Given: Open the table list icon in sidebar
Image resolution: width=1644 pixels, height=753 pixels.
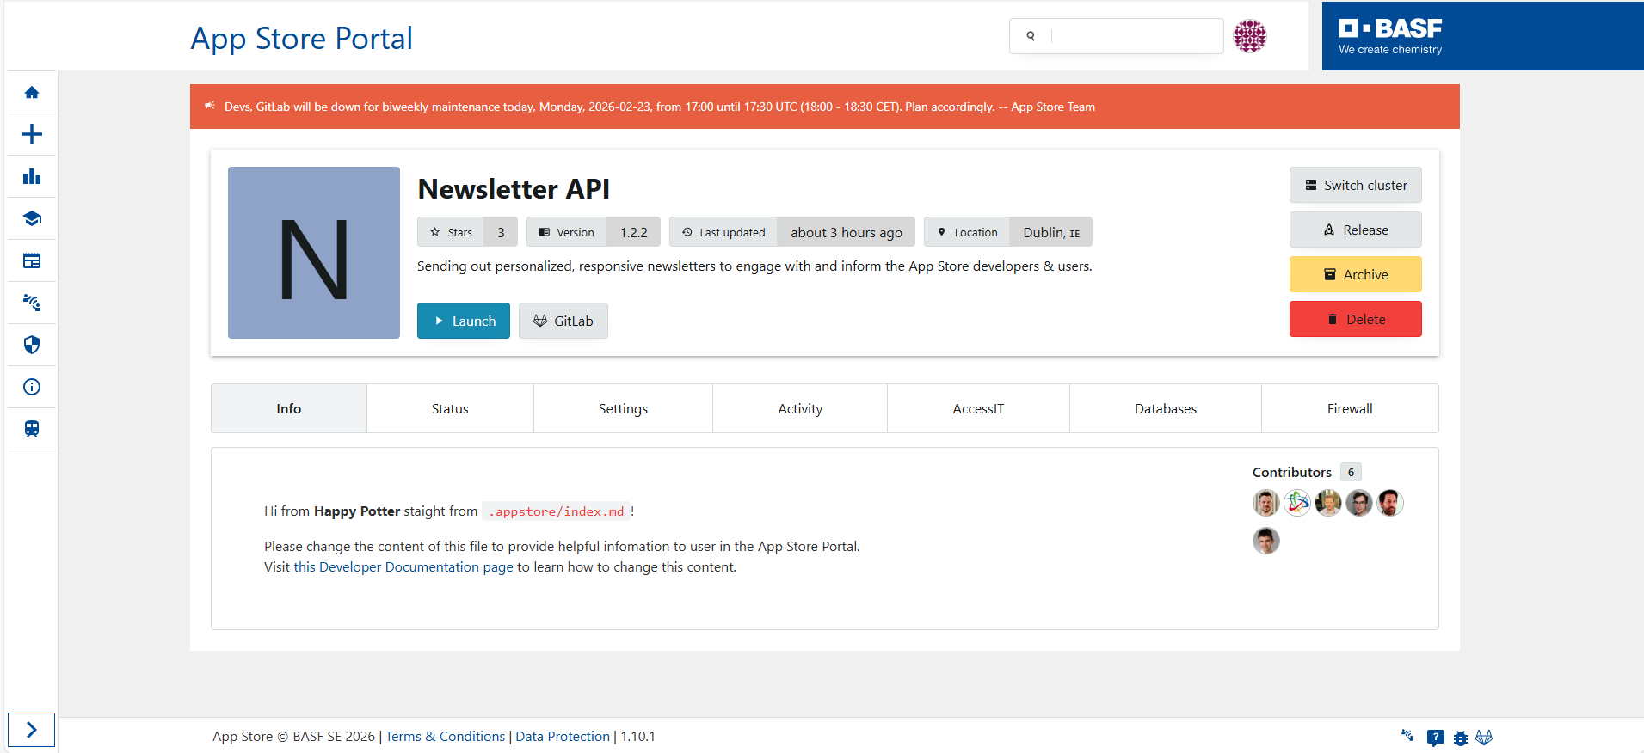Looking at the screenshot, I should 32,260.
